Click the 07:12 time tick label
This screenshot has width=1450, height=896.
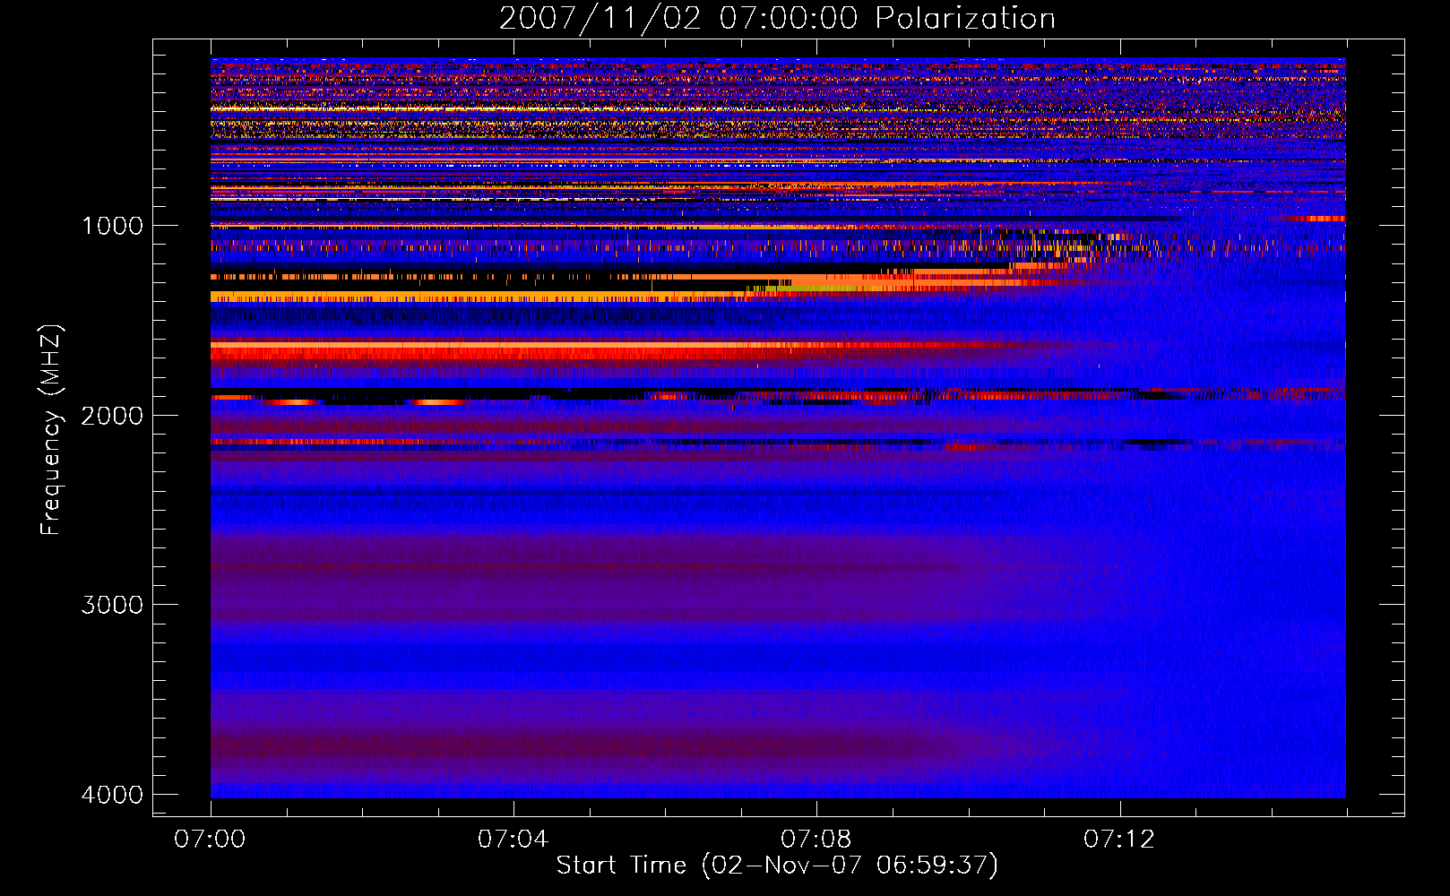(x=1119, y=840)
